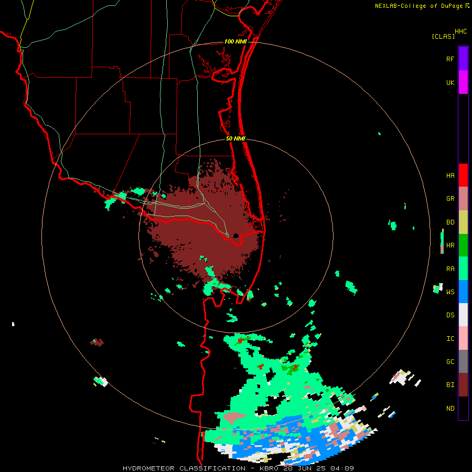Click the 'GR' legend label

[450, 199]
